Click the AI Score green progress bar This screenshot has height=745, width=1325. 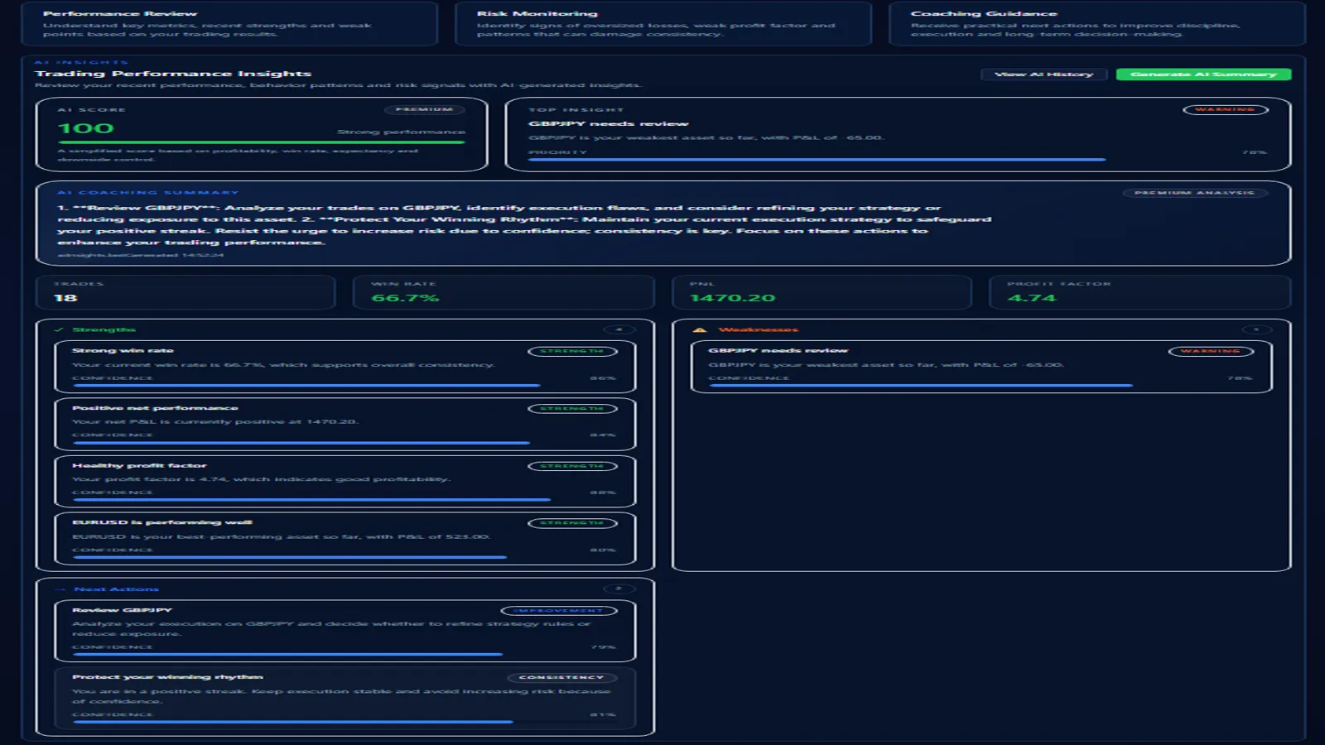(261, 142)
